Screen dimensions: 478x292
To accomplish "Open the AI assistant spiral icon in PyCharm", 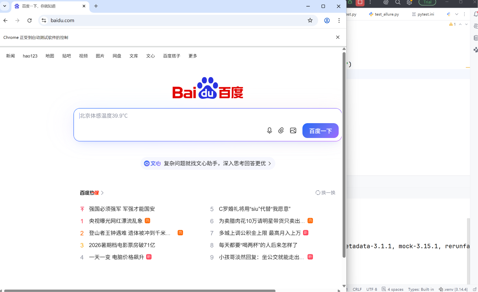I will click(386, 2).
